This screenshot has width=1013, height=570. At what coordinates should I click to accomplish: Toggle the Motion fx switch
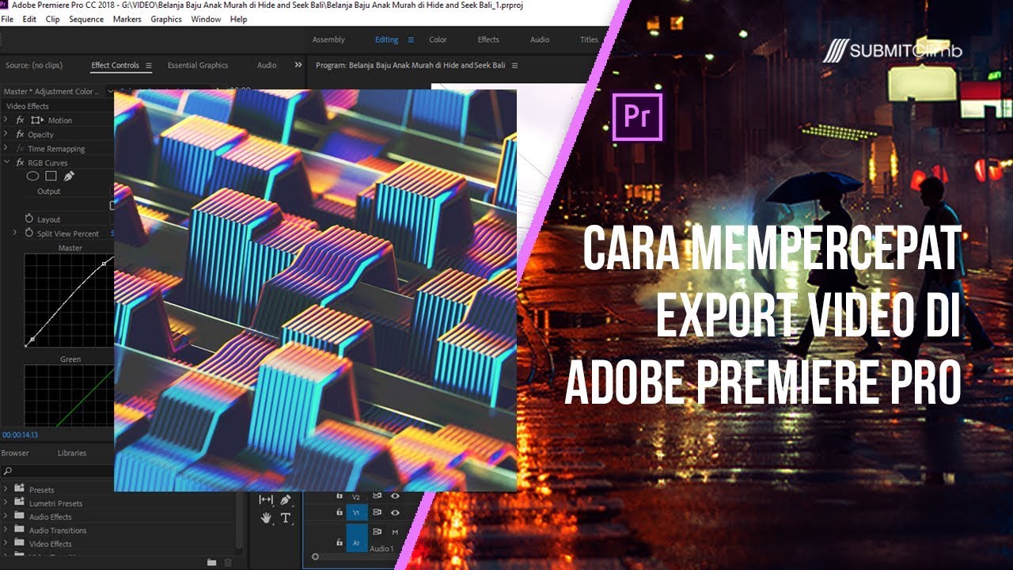[20, 120]
